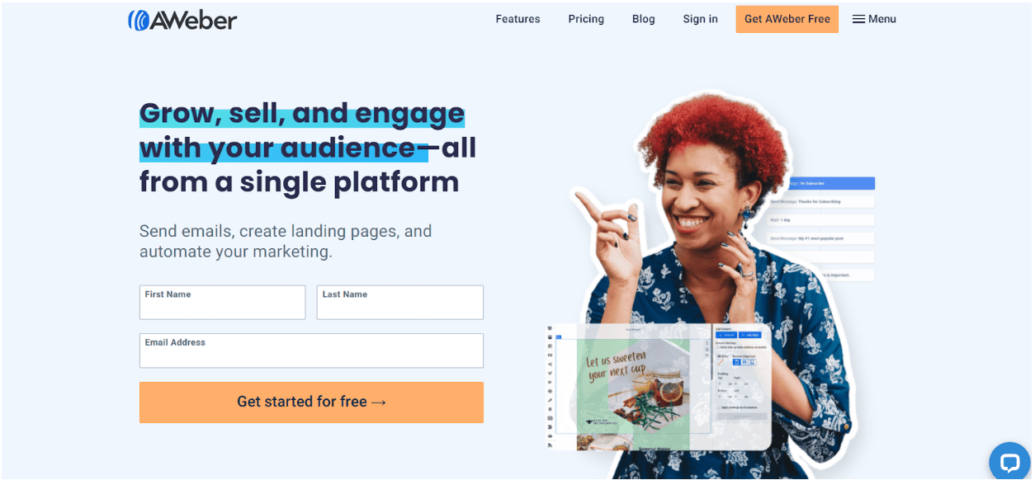Focus the First Name field
The image size is (1035, 480).
223,303
